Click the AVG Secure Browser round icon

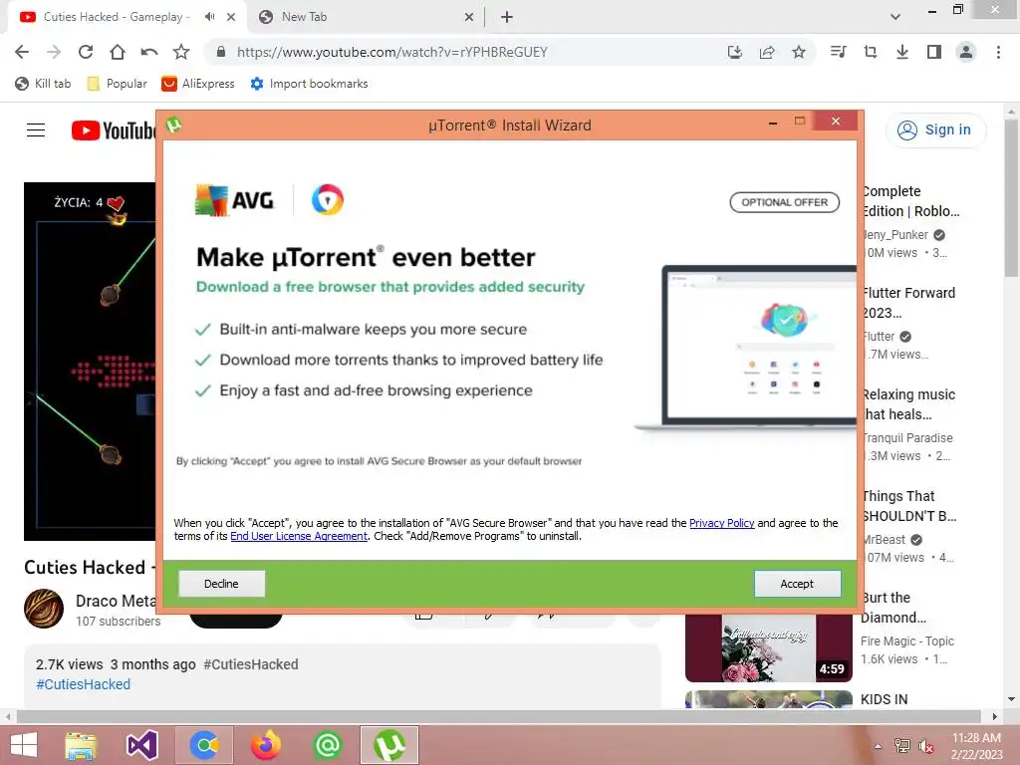click(x=327, y=199)
